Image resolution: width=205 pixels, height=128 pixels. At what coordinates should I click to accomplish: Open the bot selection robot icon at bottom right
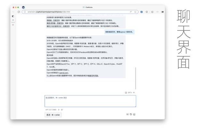[134, 115]
